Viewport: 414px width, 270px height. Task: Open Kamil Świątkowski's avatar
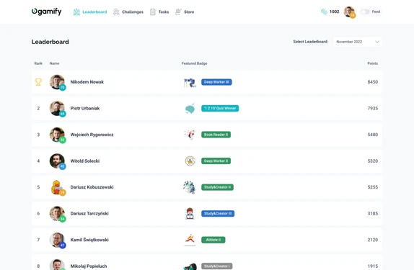57,240
